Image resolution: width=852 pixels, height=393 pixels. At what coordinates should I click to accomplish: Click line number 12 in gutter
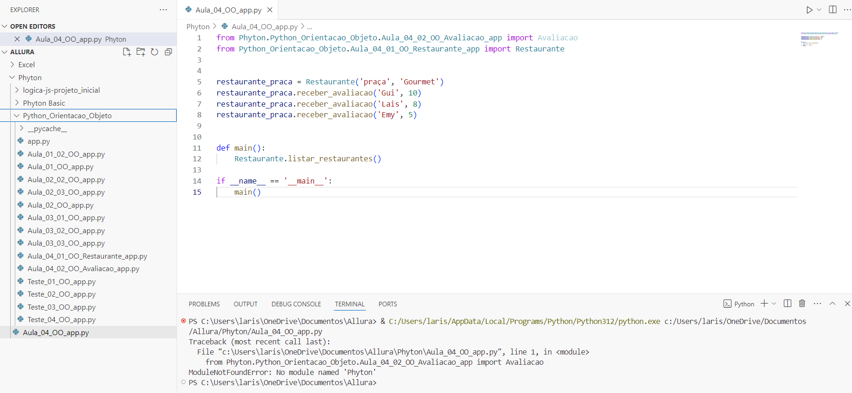point(197,159)
